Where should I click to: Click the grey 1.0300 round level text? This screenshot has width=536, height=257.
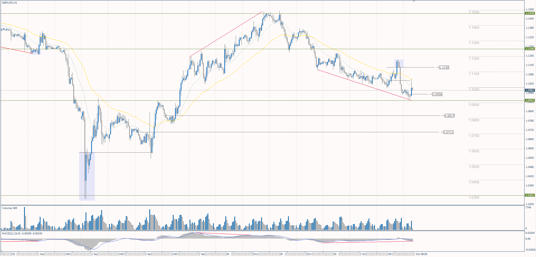pyautogui.click(x=474, y=198)
